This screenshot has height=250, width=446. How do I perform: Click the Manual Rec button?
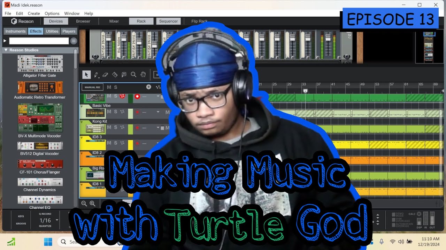tap(92, 87)
